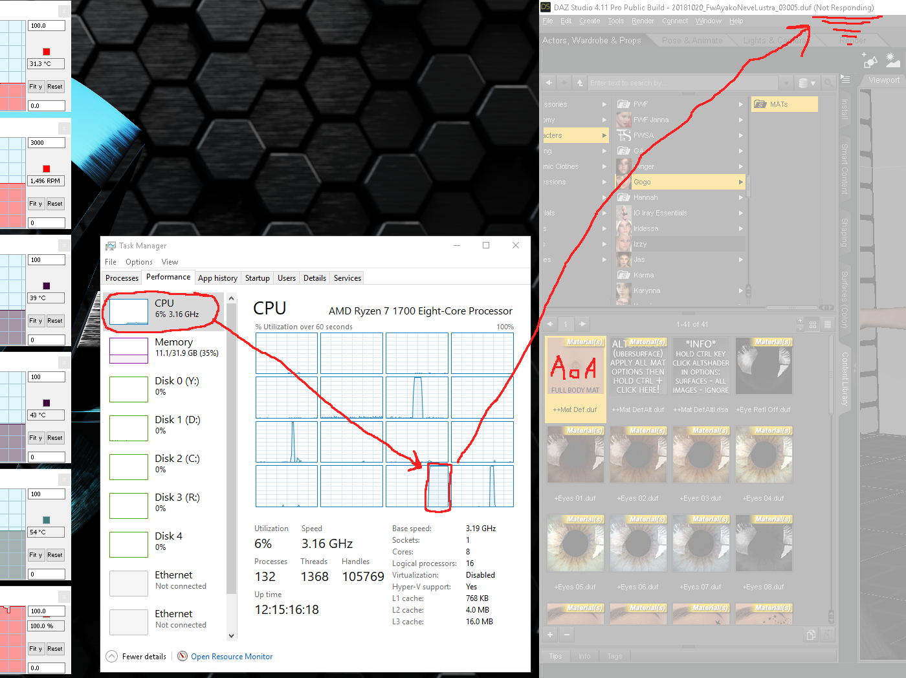Open the FWF folder in content library
Image resolution: width=906 pixels, height=678 pixels.
click(x=680, y=104)
